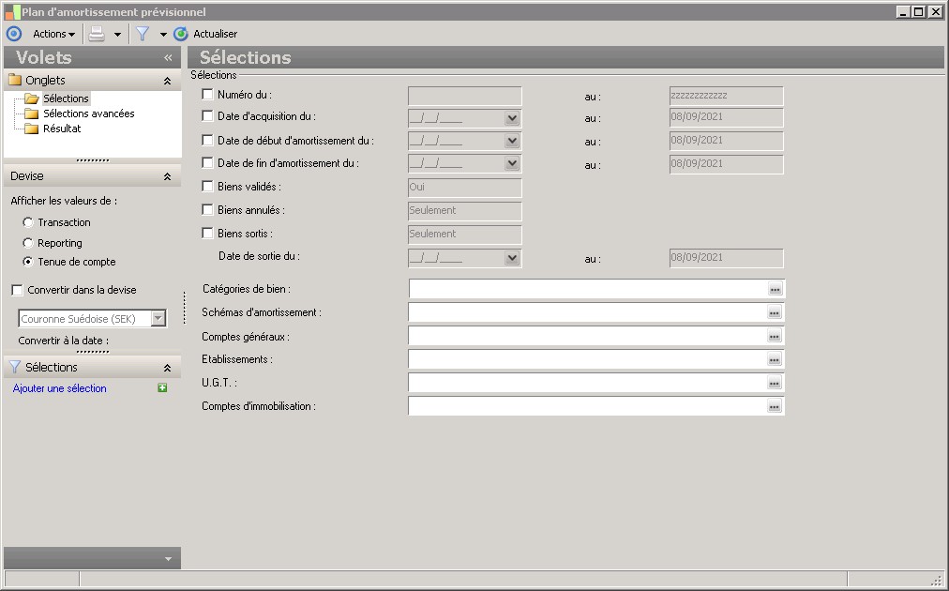Open browse button for Comptes généraux
949x591 pixels.
(x=775, y=336)
